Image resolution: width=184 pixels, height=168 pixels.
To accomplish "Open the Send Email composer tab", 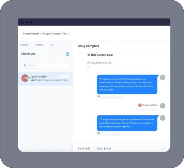I will (104, 149).
